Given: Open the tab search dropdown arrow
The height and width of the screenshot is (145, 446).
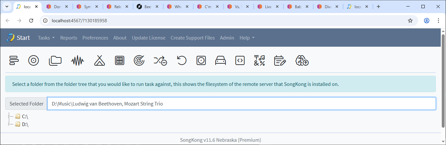Looking at the screenshot, I should pos(7,7).
